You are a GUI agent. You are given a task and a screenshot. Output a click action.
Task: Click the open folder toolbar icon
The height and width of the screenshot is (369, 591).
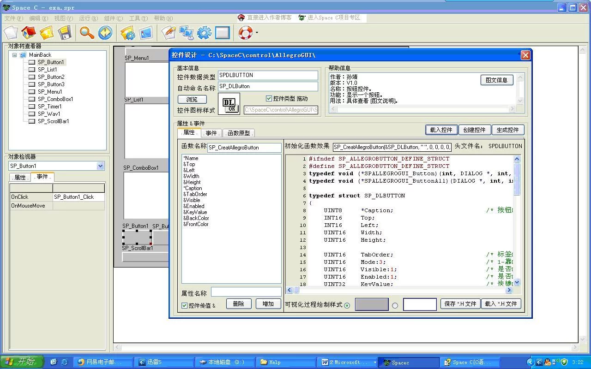47,33
